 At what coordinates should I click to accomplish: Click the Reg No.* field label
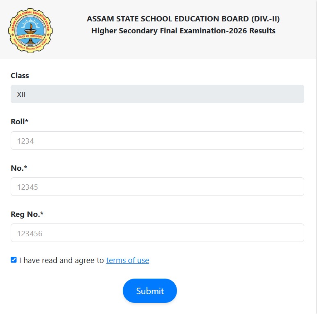click(27, 214)
